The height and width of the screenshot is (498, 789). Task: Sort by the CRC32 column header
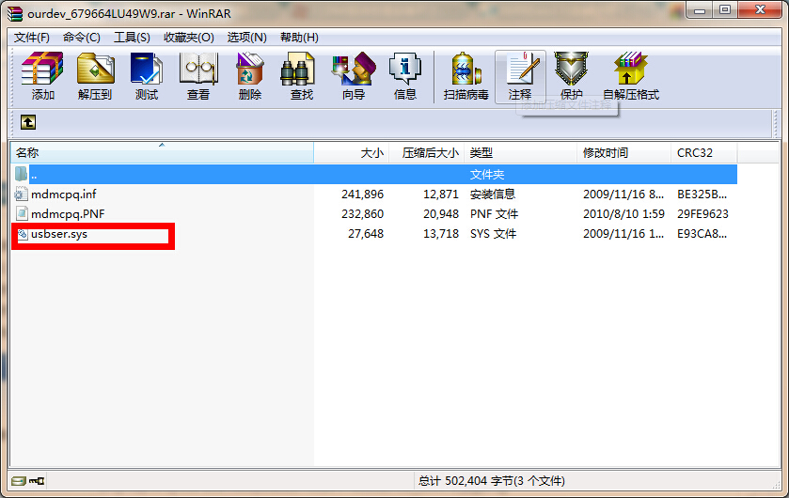click(704, 153)
